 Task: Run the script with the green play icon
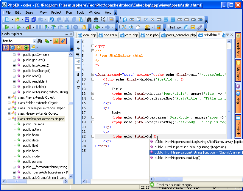point(7,27)
